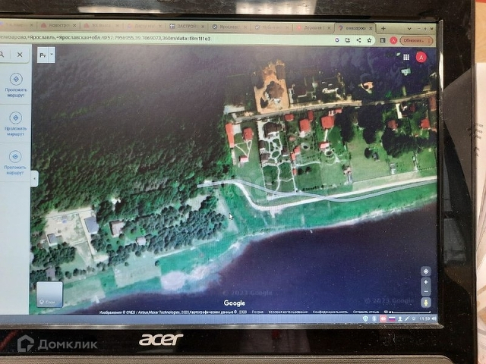Screen dimensions: 486x364
Task: Open the Условия использования link
Action: click(289, 312)
